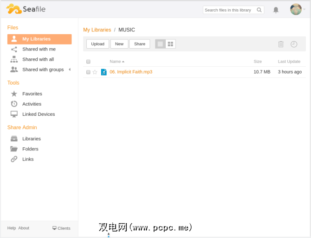The image size is (311, 238).
Task: Click the search magnifier icon
Action: 260,10
